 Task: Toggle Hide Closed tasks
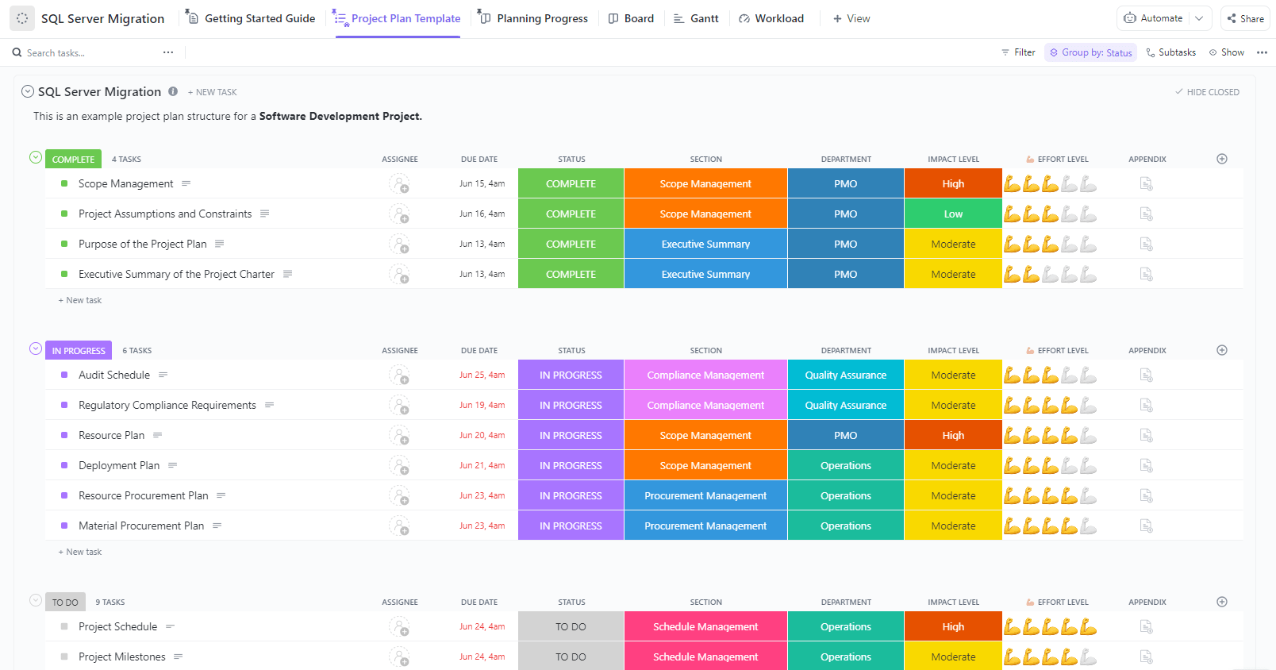[1207, 92]
